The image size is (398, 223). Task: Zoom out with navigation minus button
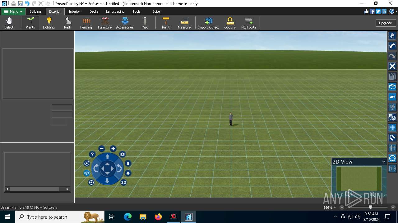coord(102,149)
